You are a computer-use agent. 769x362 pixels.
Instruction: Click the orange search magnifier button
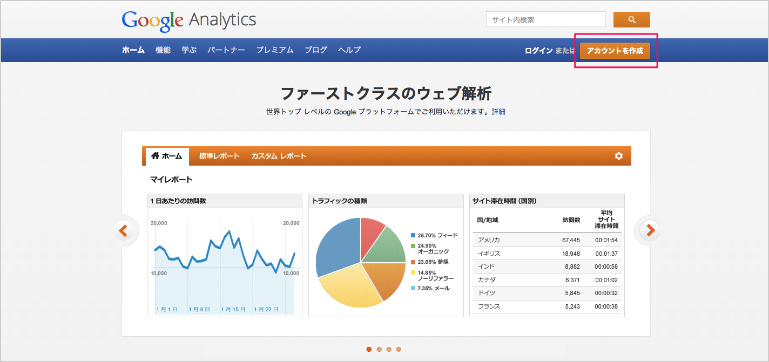coord(631,20)
